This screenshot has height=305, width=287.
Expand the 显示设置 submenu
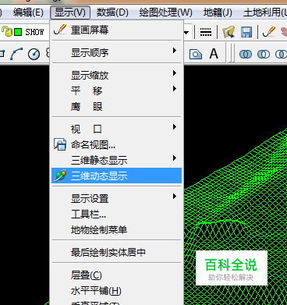[116, 198]
